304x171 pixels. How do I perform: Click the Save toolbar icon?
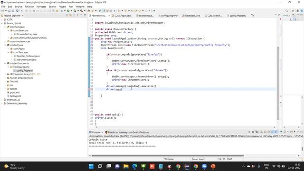9,11
